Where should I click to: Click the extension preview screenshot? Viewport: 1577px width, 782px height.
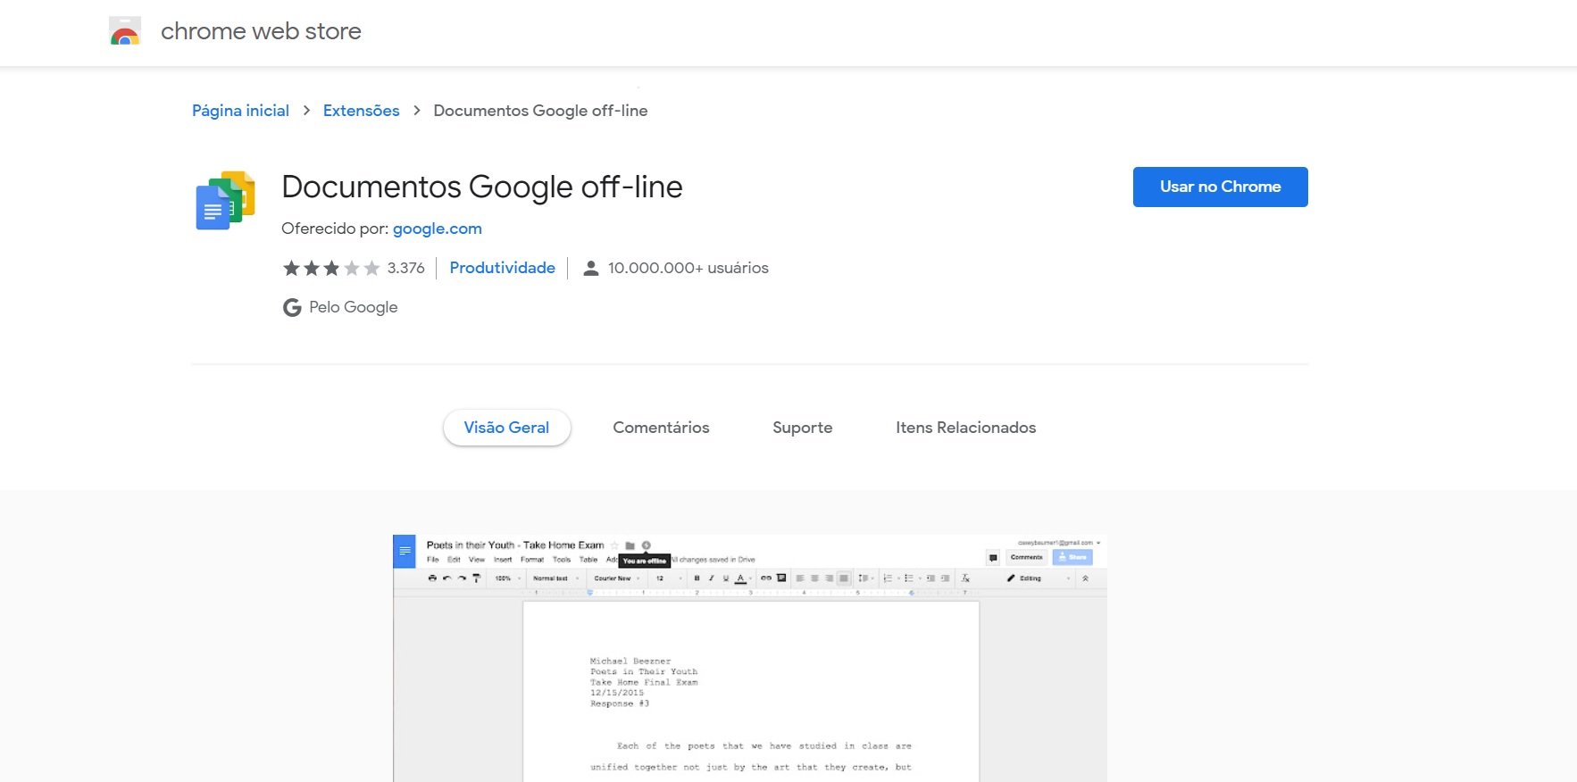coord(750,659)
